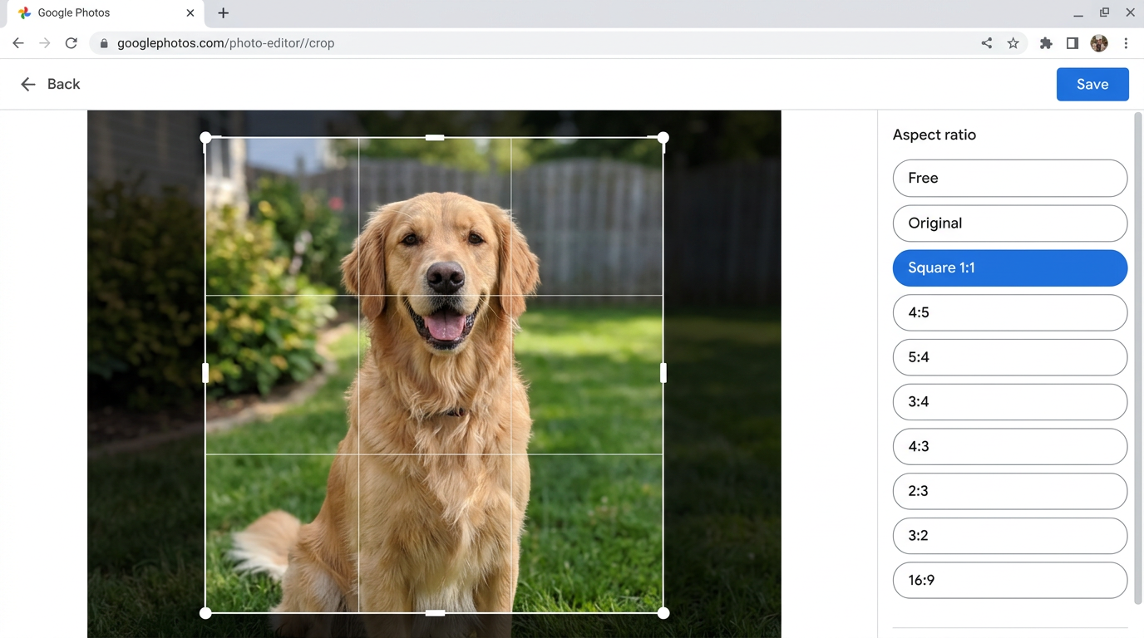Switch to the Original aspect ratio
The image size is (1144, 638).
click(1009, 223)
